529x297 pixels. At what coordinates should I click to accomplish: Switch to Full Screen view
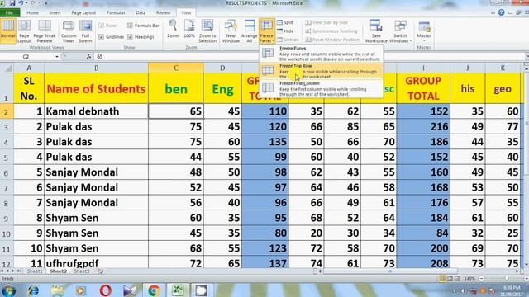(x=85, y=31)
